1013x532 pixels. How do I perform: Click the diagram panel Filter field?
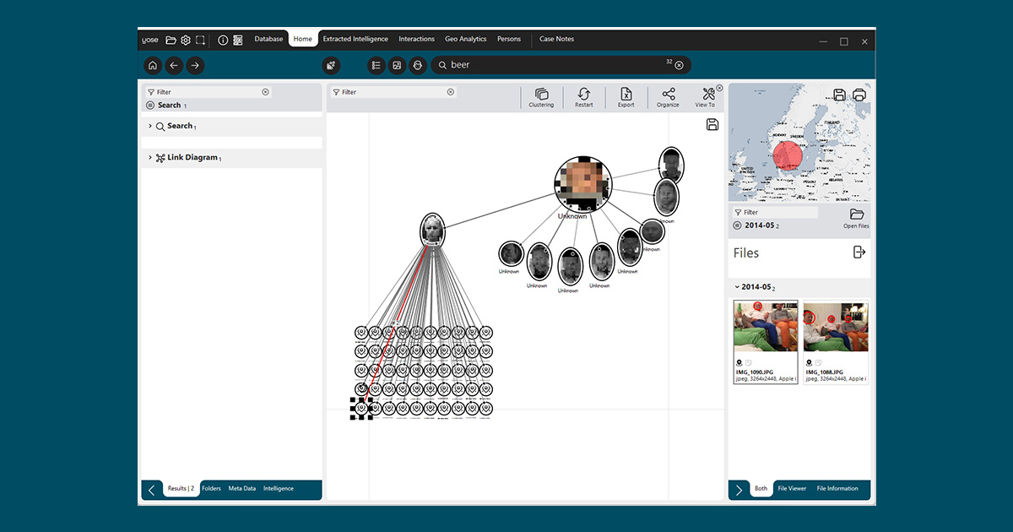pos(393,92)
